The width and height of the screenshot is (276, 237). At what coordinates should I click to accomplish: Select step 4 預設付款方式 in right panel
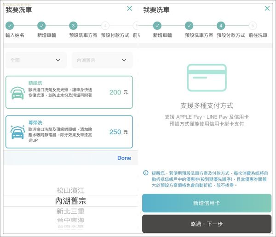[221, 26]
